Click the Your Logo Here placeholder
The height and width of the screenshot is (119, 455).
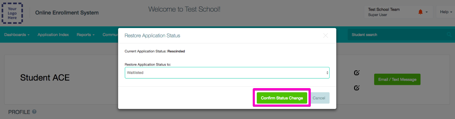click(12, 13)
